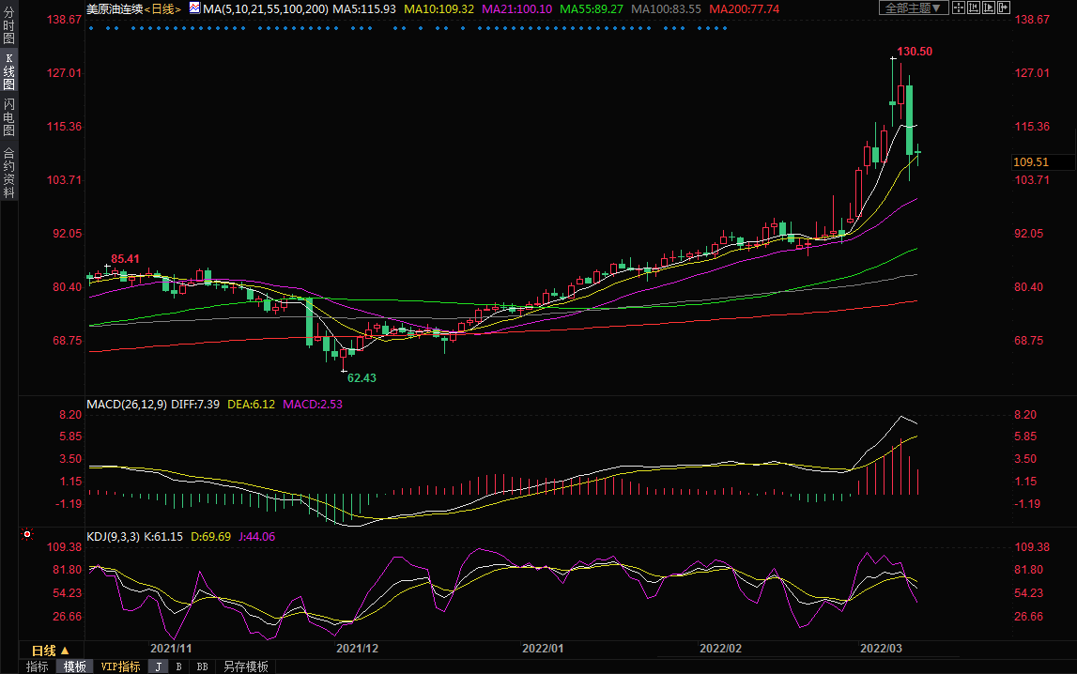Open the 闪电图 side tab

tap(8, 116)
